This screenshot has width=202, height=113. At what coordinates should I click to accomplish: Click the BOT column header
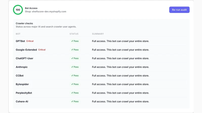18,34
